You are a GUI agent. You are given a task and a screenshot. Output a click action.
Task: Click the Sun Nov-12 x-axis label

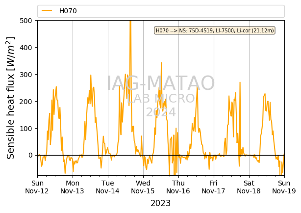click(x=37, y=187)
